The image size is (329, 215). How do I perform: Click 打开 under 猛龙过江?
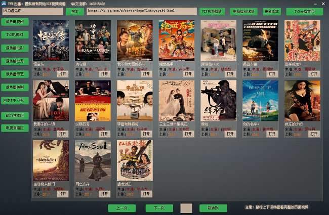click(x=146, y=194)
